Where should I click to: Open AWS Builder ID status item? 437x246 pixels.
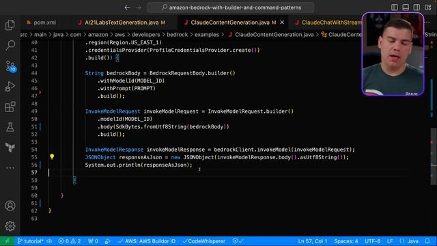click(147, 241)
